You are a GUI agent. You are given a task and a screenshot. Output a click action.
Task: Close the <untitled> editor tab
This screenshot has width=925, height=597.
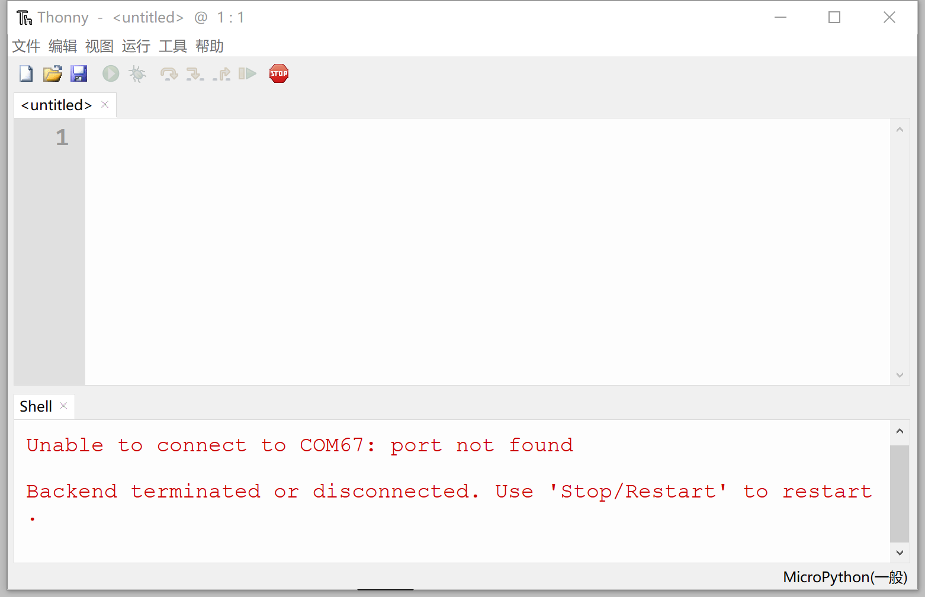click(x=105, y=105)
